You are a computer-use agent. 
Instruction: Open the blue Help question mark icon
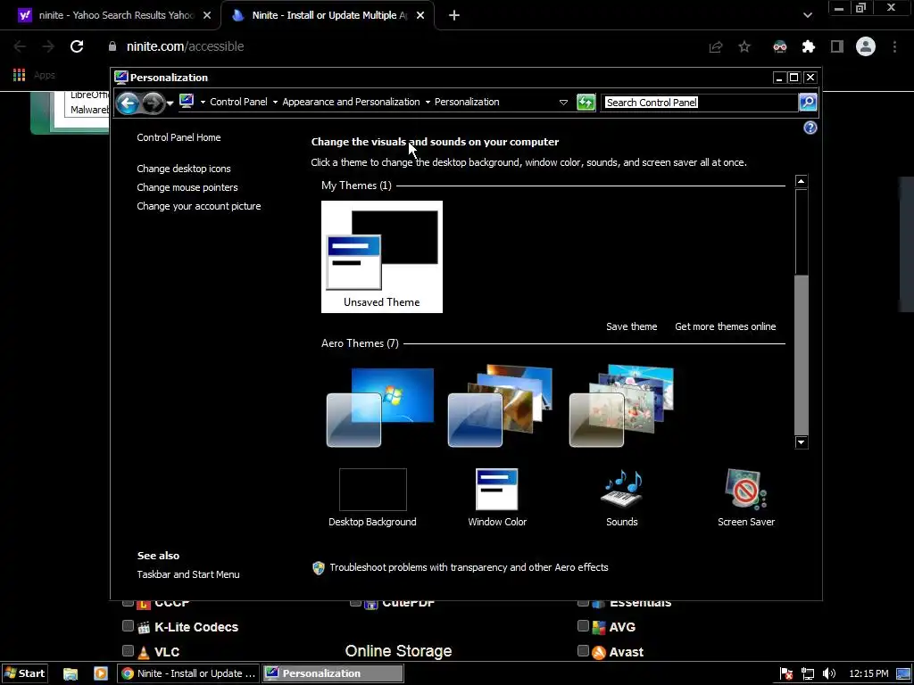810,128
